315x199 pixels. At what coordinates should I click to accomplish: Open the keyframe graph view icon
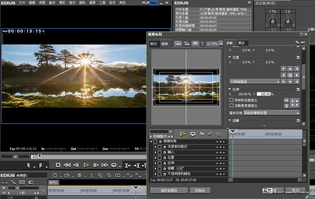click(219, 134)
